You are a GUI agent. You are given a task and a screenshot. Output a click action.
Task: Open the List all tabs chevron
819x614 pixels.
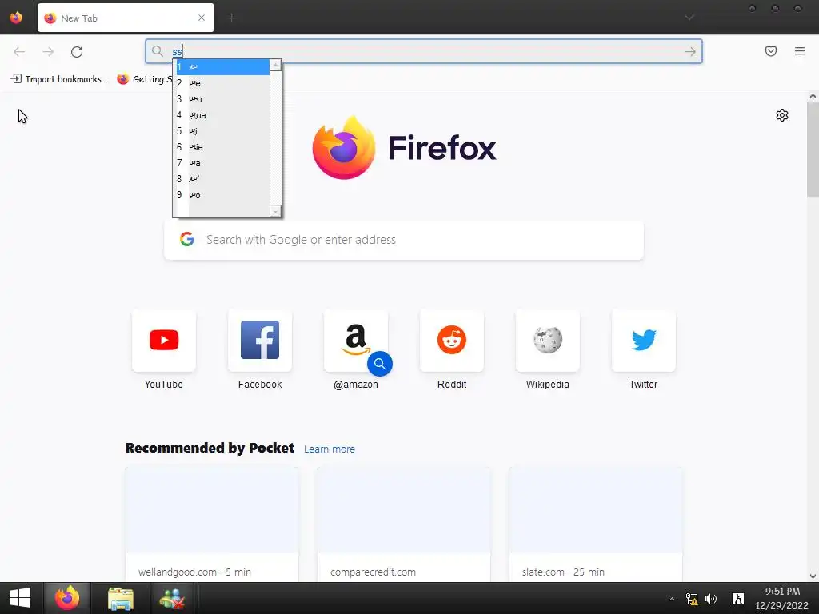(689, 18)
